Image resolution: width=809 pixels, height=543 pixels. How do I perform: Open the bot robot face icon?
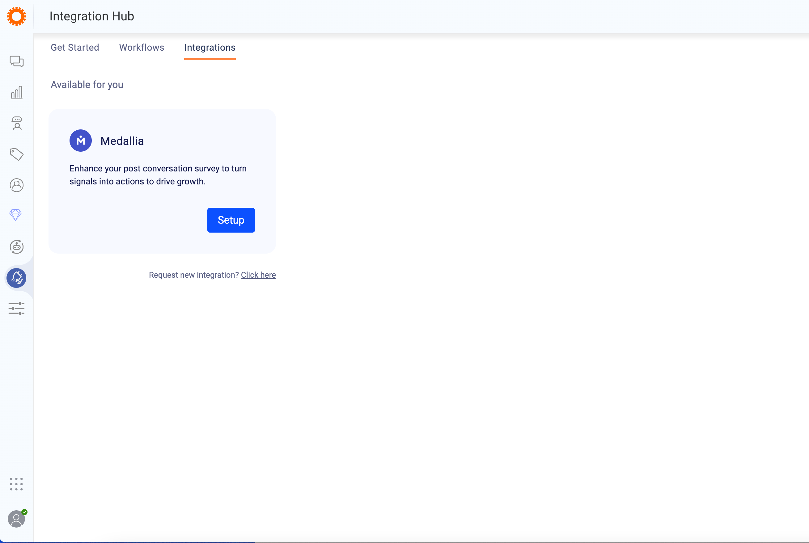click(x=16, y=246)
